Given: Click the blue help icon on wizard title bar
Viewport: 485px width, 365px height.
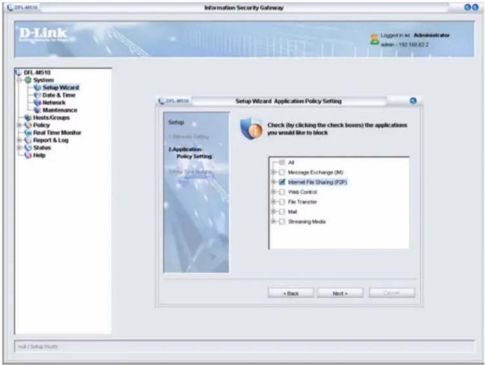Looking at the screenshot, I should coord(413,101).
